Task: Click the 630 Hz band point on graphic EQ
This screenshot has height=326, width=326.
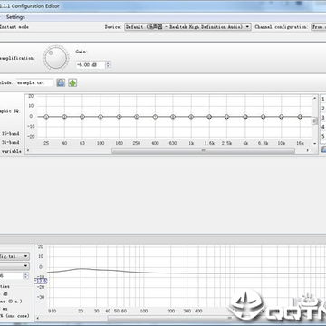Action: coord(173,117)
